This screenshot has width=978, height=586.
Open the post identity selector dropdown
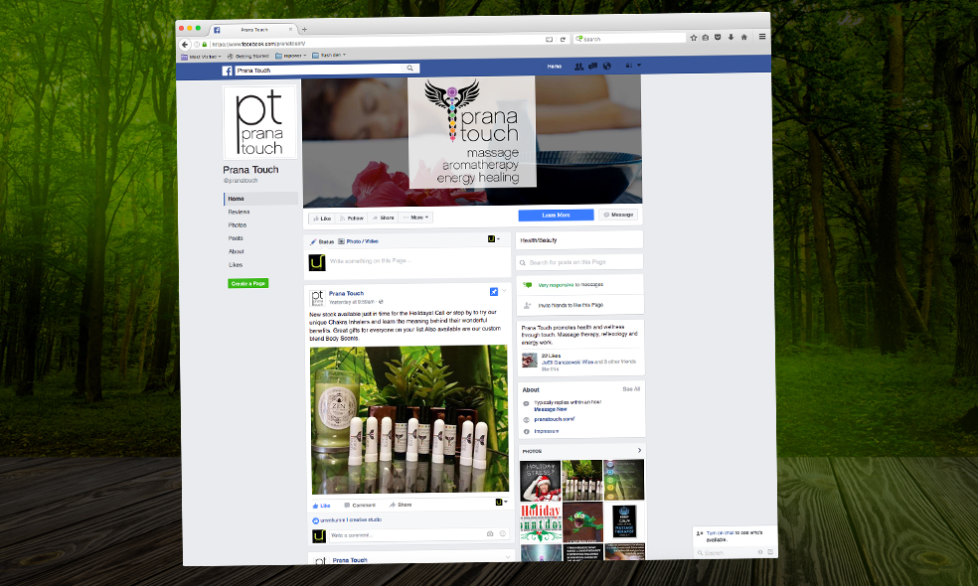click(x=502, y=502)
